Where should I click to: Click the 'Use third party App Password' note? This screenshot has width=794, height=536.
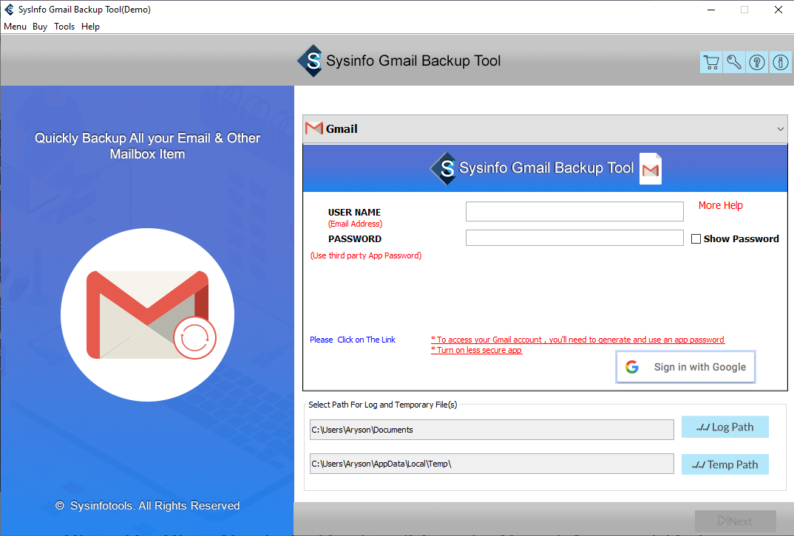[366, 255]
